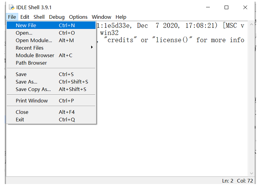
Task: Open the Options menu
Action: pos(78,17)
